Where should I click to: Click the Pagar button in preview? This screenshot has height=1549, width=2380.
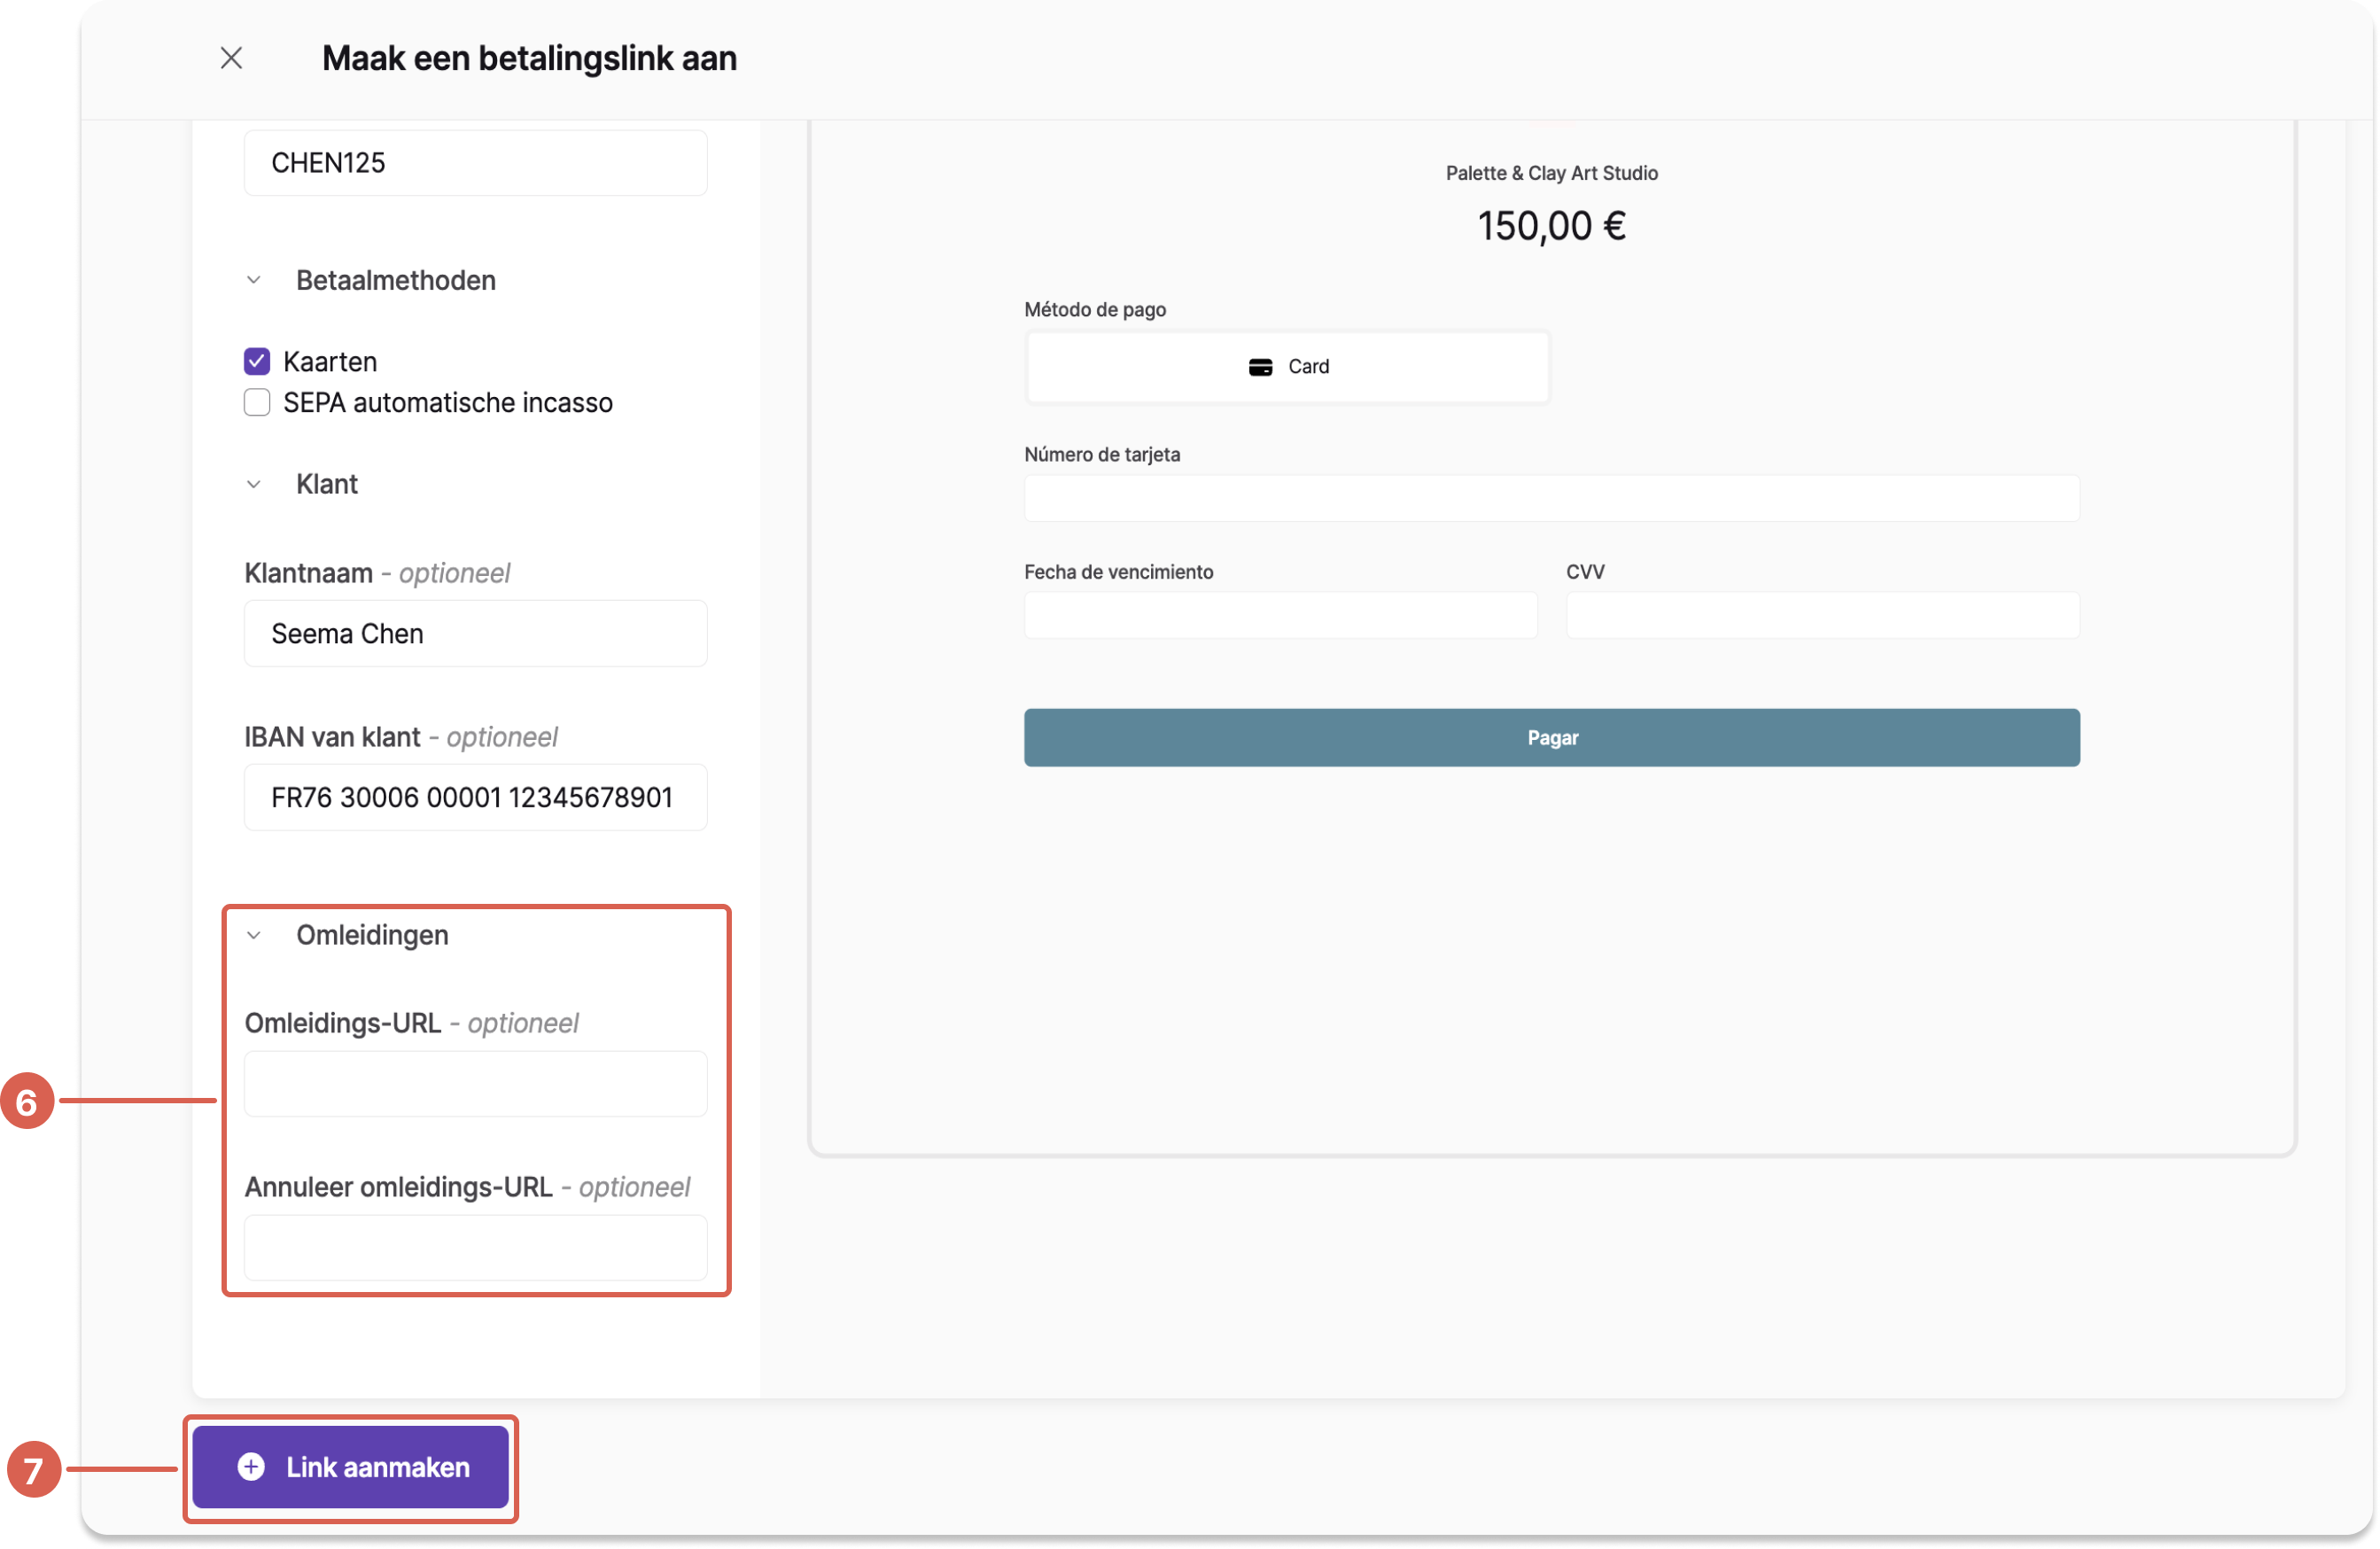[1552, 738]
